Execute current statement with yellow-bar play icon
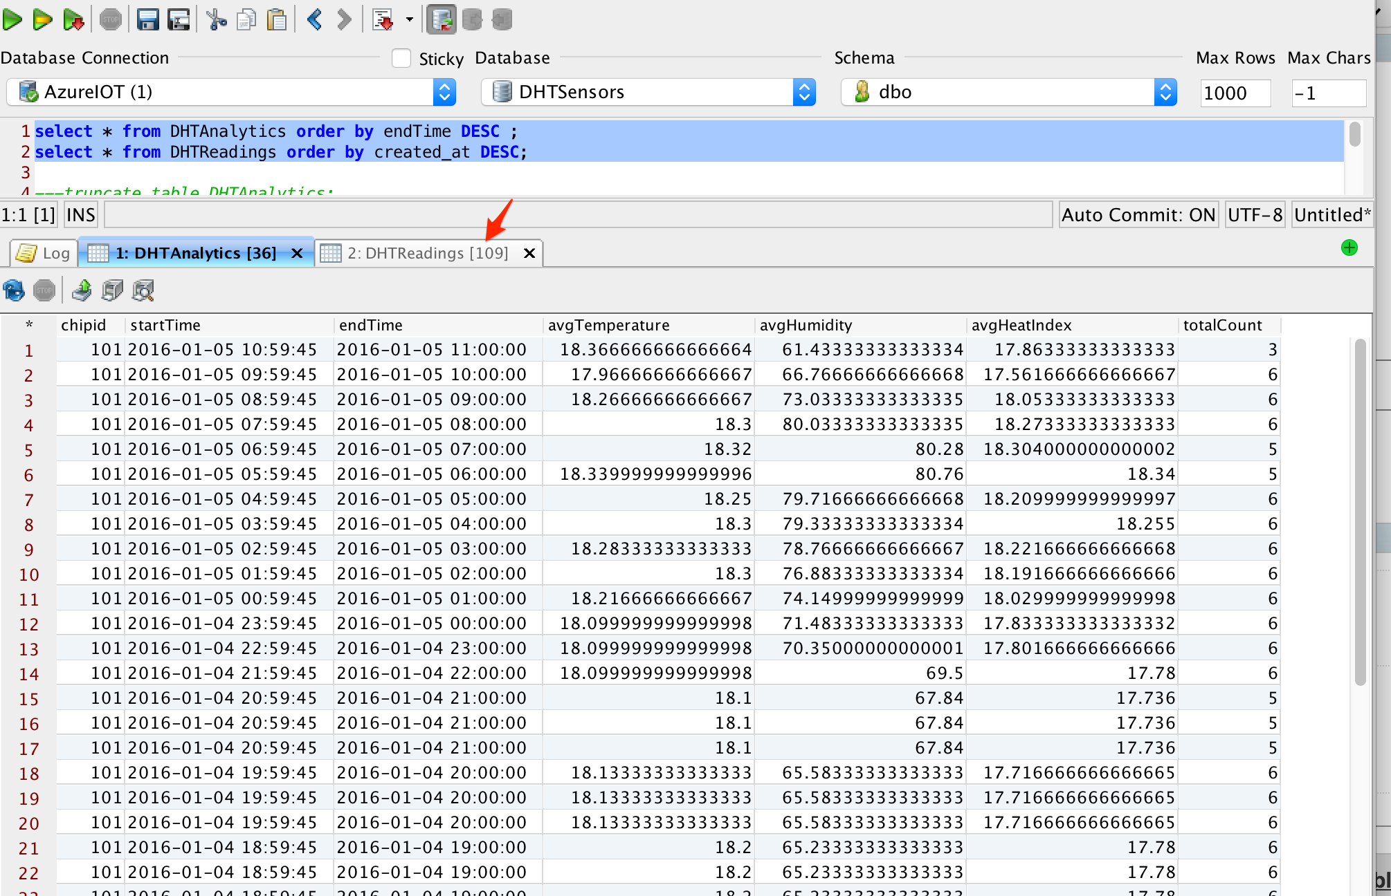This screenshot has height=896, width=1391. (43, 19)
